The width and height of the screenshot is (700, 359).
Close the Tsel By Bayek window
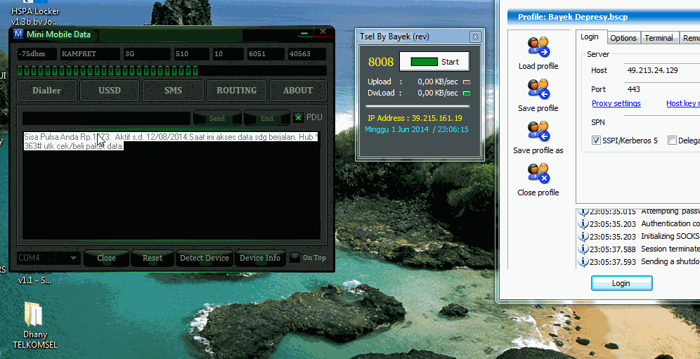coord(476,37)
